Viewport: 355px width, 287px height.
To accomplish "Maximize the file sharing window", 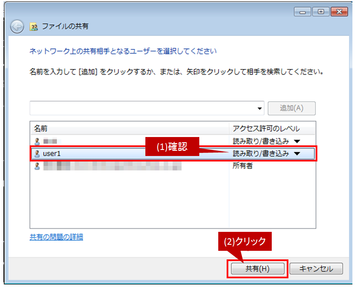I will (320, 12).
